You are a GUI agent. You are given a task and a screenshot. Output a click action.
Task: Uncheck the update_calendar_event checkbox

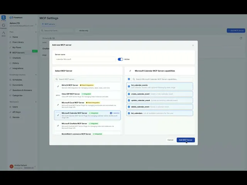click(129, 100)
